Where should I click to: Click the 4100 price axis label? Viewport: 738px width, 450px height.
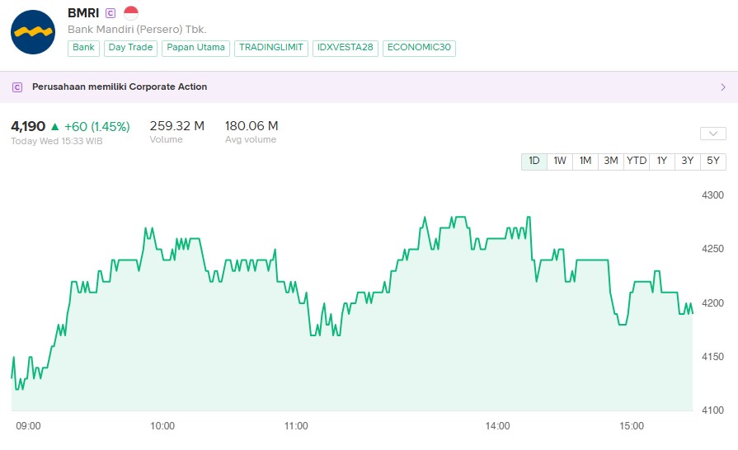pyautogui.click(x=712, y=410)
